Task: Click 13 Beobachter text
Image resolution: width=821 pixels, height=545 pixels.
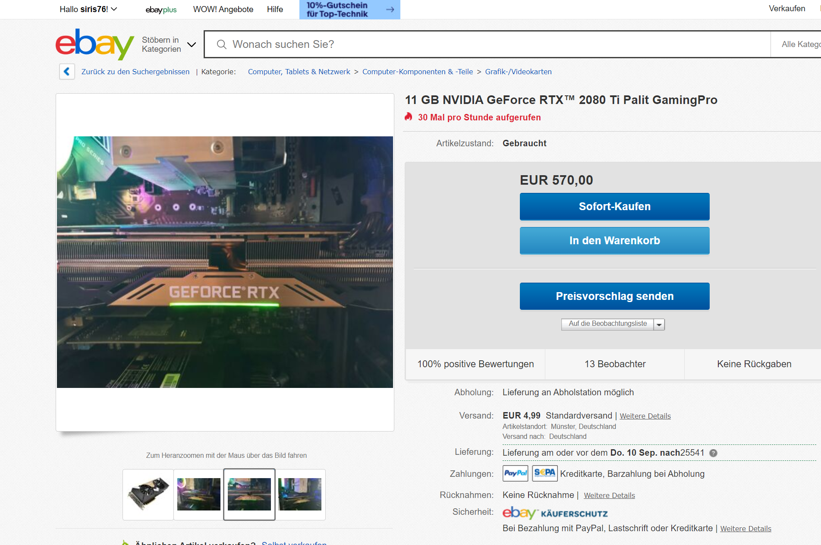Action: coord(615,364)
